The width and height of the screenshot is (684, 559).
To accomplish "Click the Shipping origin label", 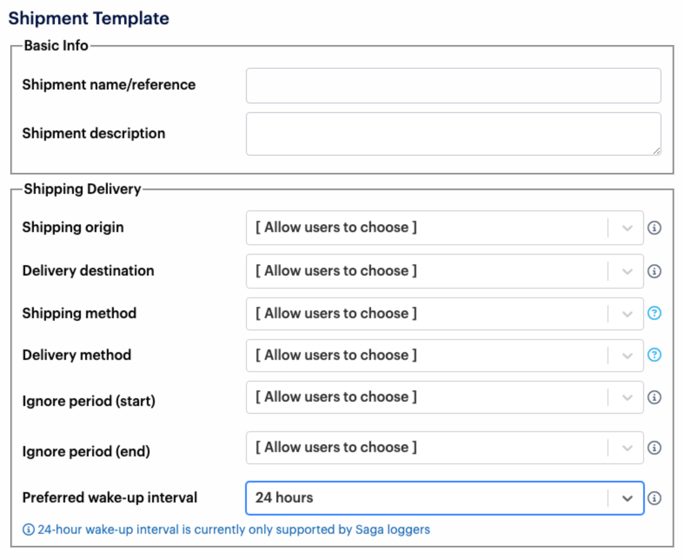I will 73,227.
